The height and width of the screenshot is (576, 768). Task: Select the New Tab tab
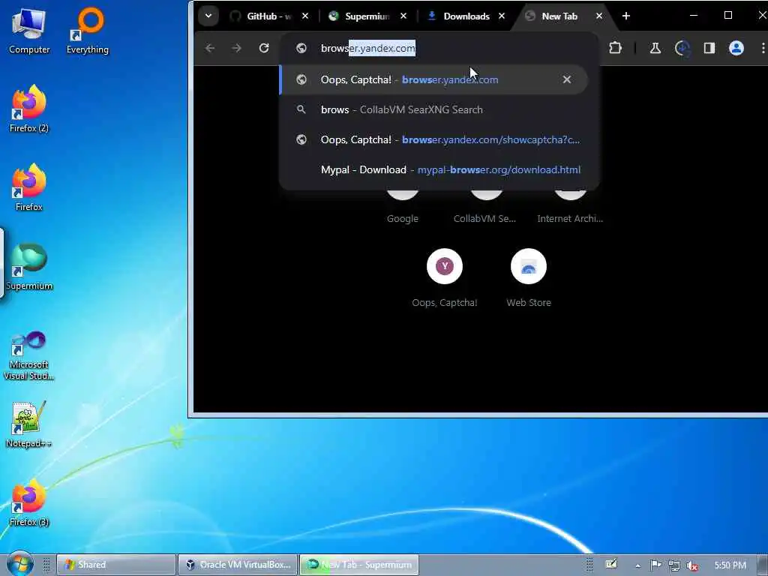tap(559, 16)
